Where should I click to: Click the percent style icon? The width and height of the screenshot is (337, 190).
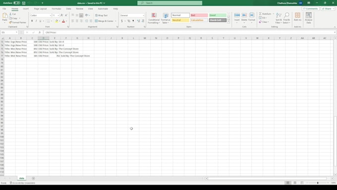click(128, 21)
